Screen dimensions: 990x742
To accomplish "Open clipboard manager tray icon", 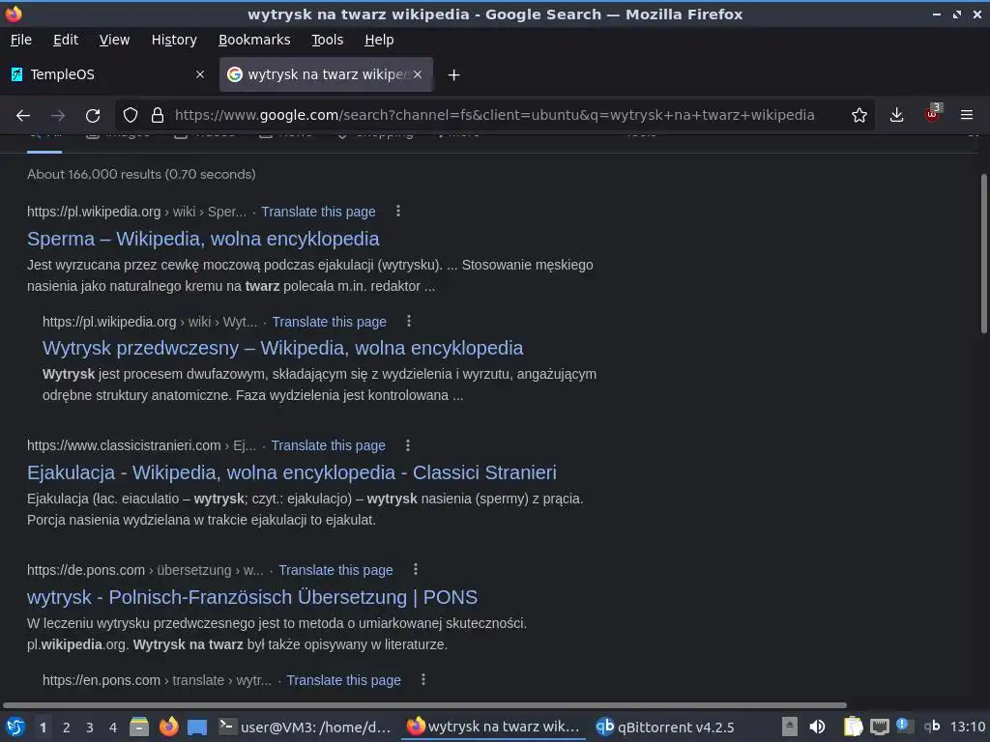I will tap(853, 727).
